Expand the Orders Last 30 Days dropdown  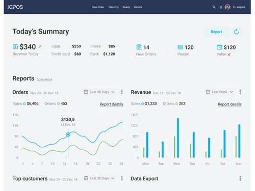(x=99, y=92)
